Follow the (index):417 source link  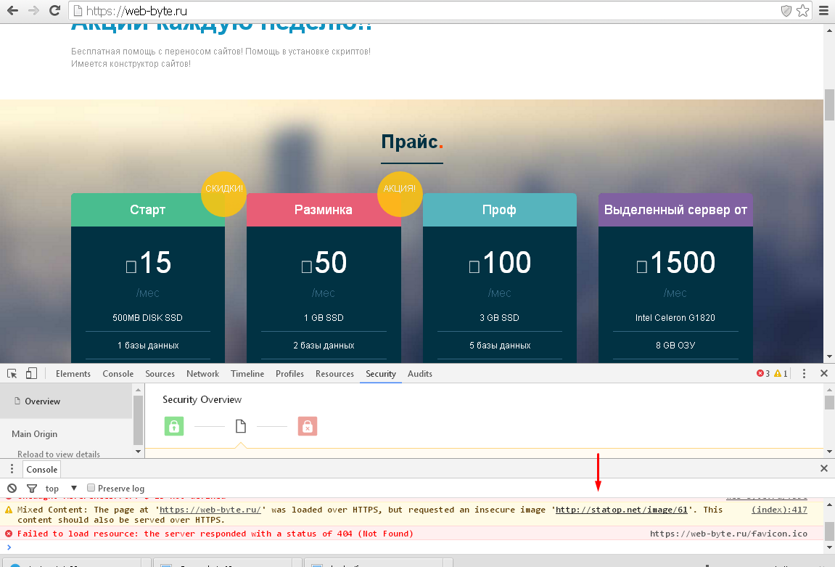coord(779,510)
